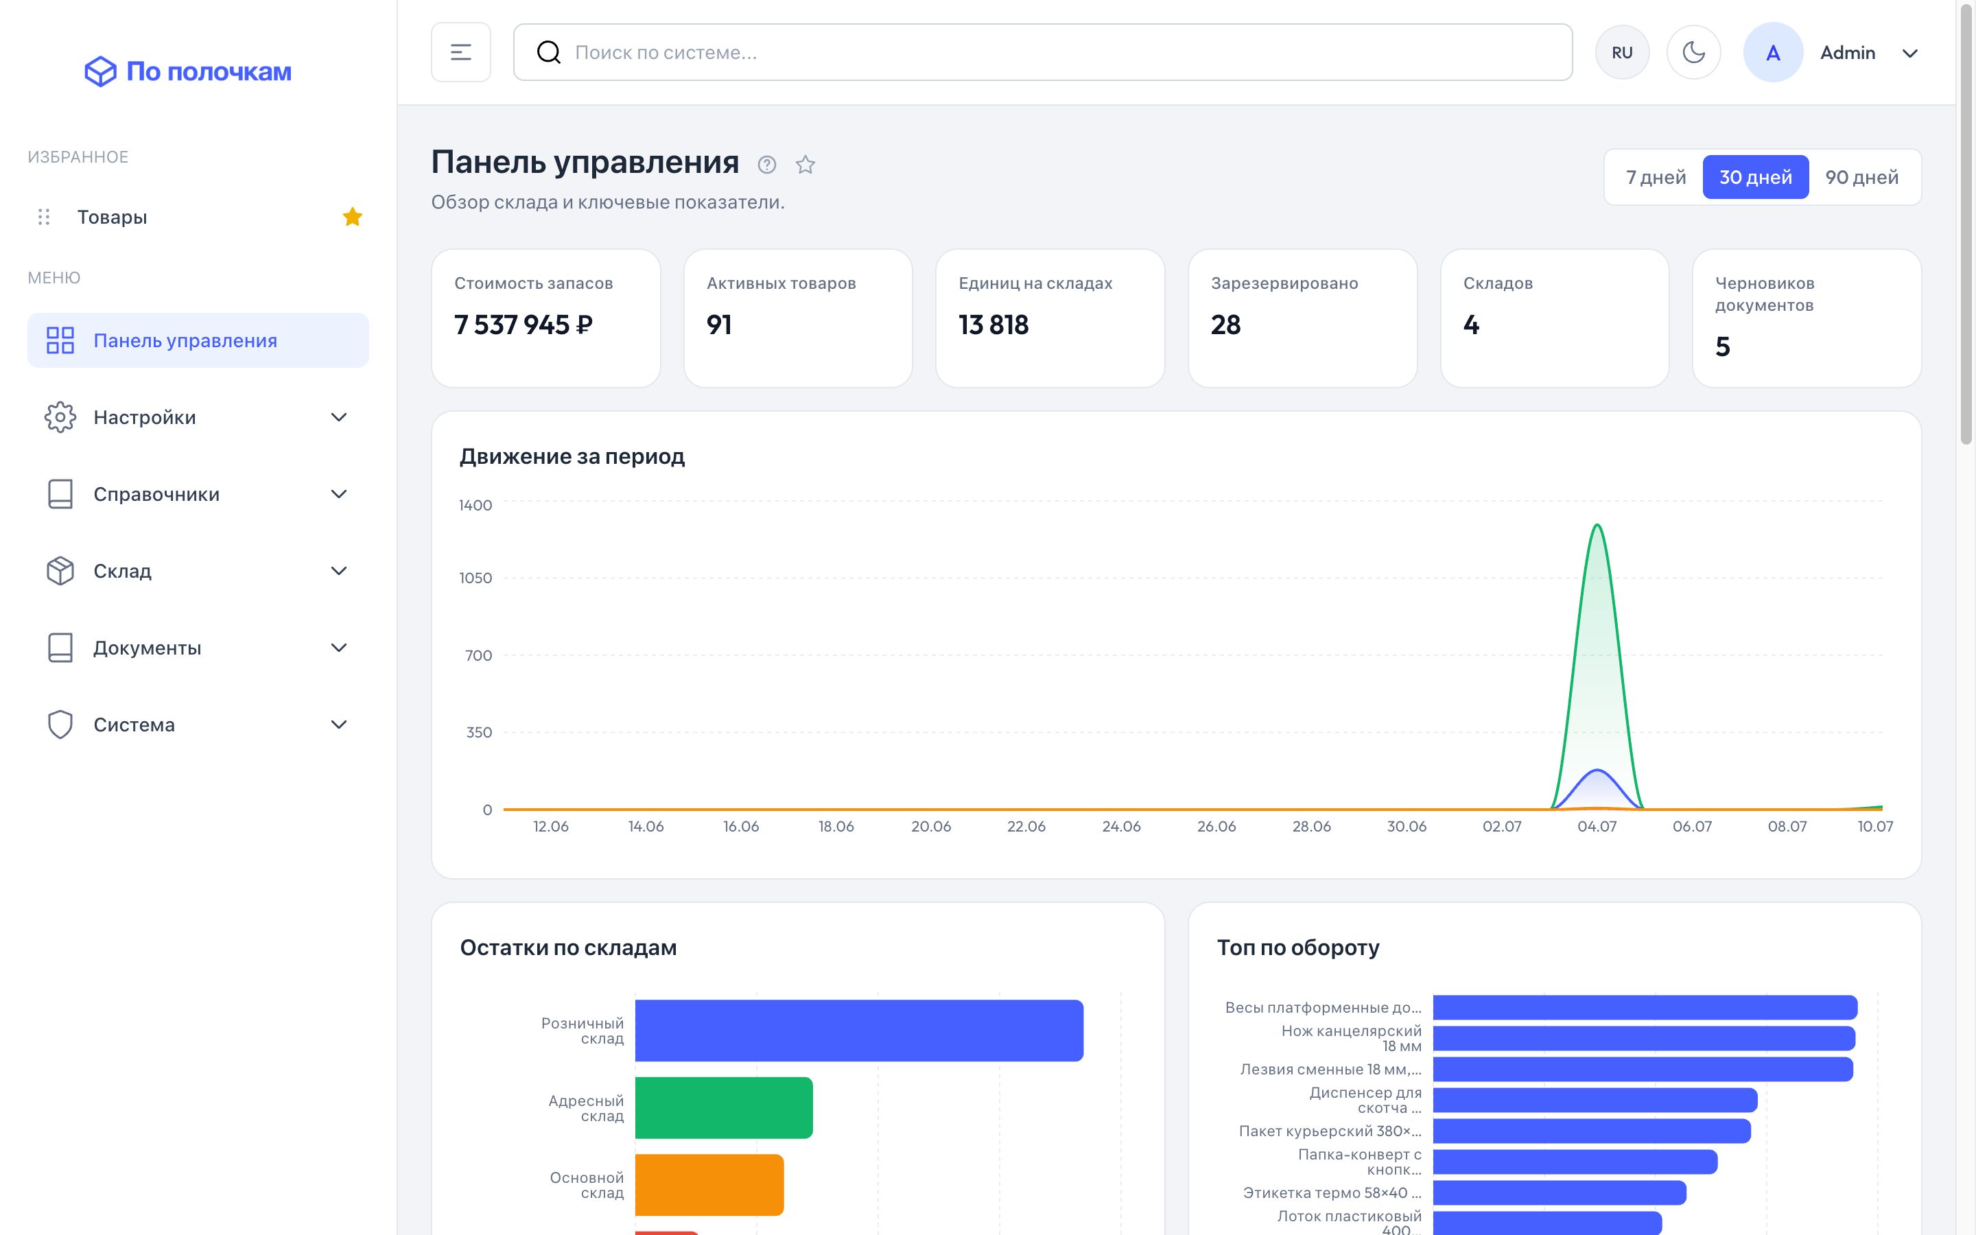The width and height of the screenshot is (1976, 1235).
Task: Click the blue Розничный склад bar
Action: tap(859, 1030)
